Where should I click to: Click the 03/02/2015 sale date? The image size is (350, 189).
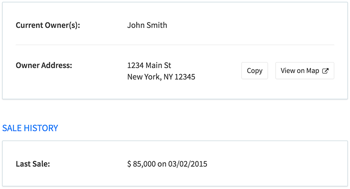point(188,164)
